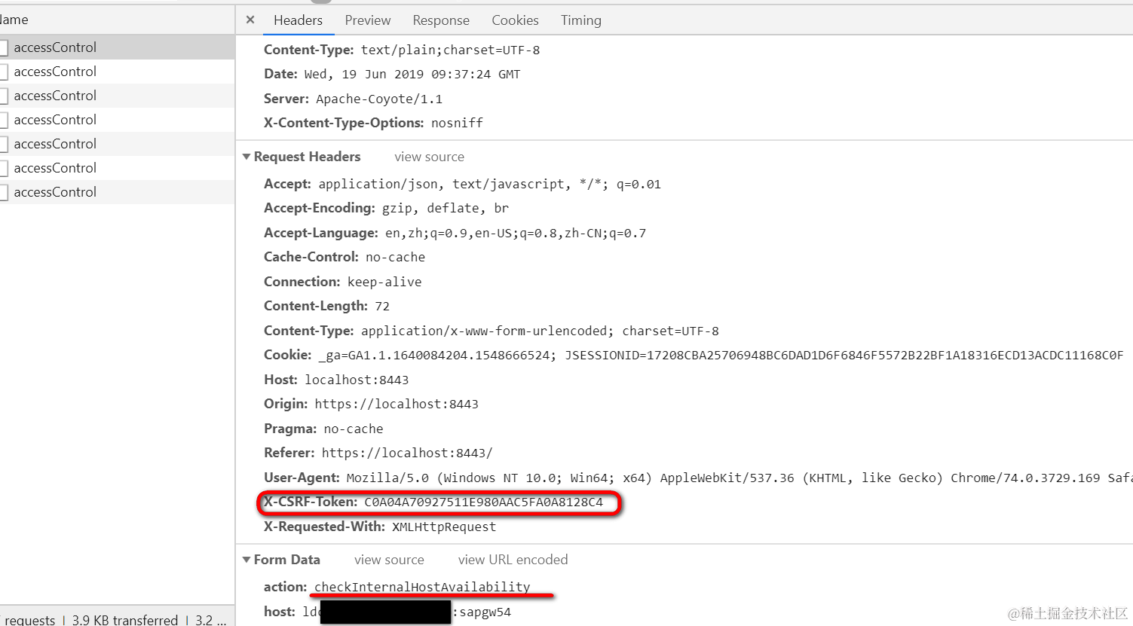Viewport: 1133px width, 626px height.
Task: Open the Response tab
Action: [441, 20]
